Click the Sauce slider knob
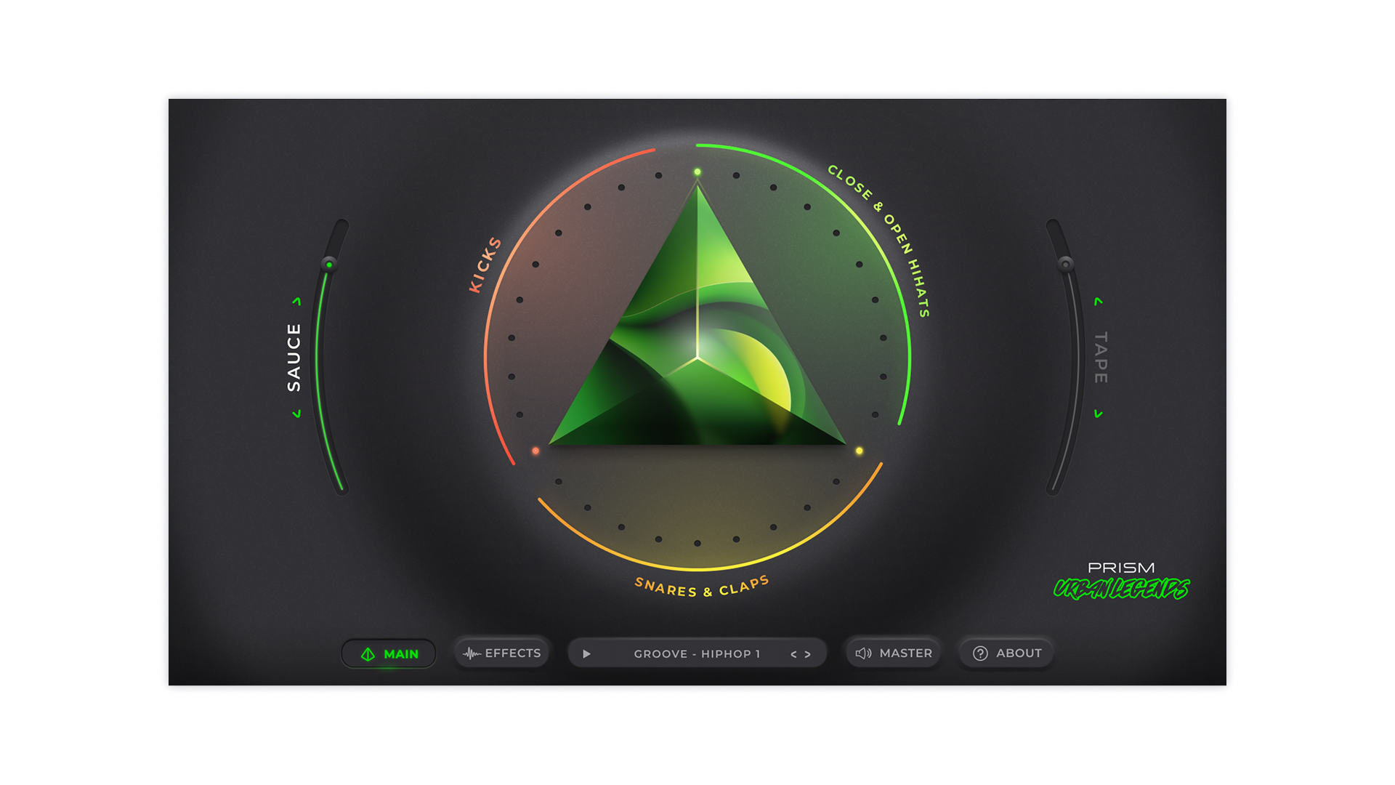This screenshot has height=785, width=1395. pyautogui.click(x=329, y=265)
